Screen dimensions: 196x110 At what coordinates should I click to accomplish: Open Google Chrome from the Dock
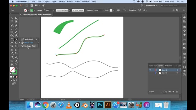point(46,105)
